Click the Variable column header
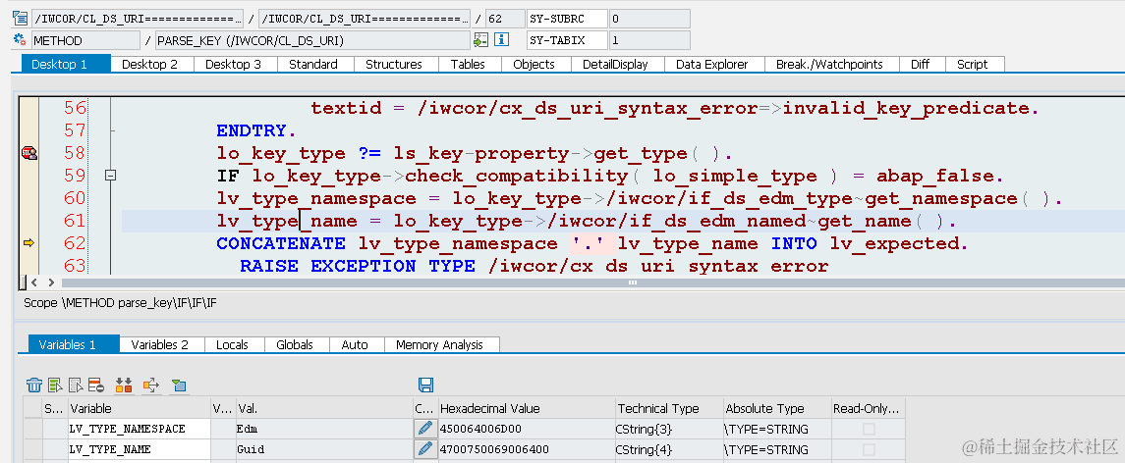This screenshot has height=463, width=1125. pos(140,408)
